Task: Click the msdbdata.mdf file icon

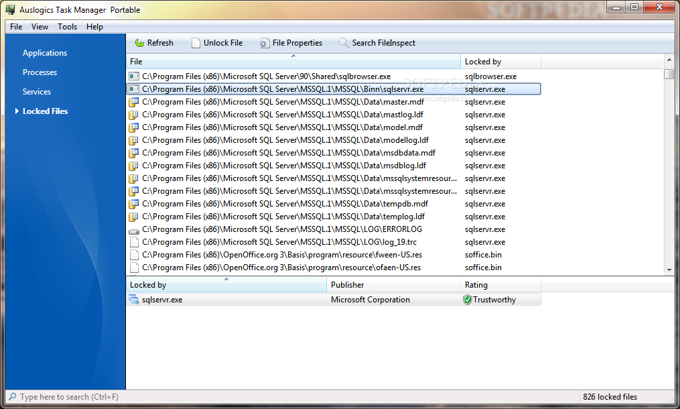Action: pos(134,153)
